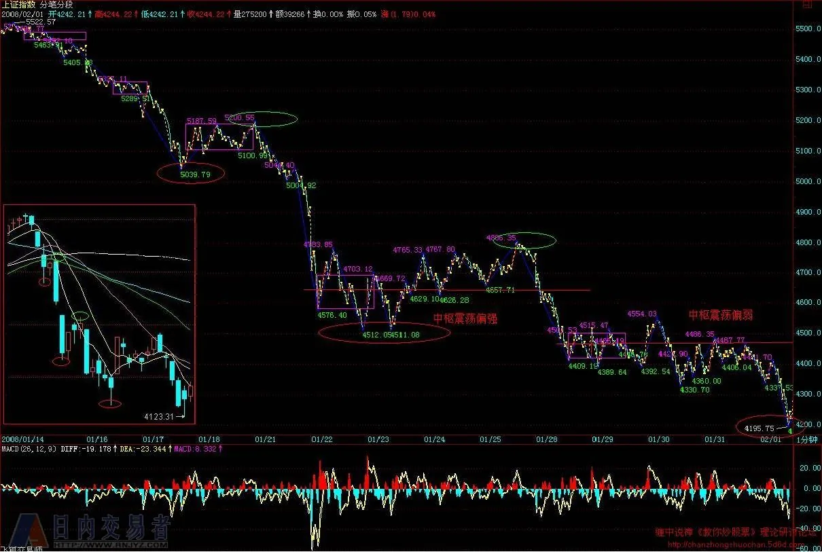Click the 5522.57 peak price label

[x=41, y=22]
